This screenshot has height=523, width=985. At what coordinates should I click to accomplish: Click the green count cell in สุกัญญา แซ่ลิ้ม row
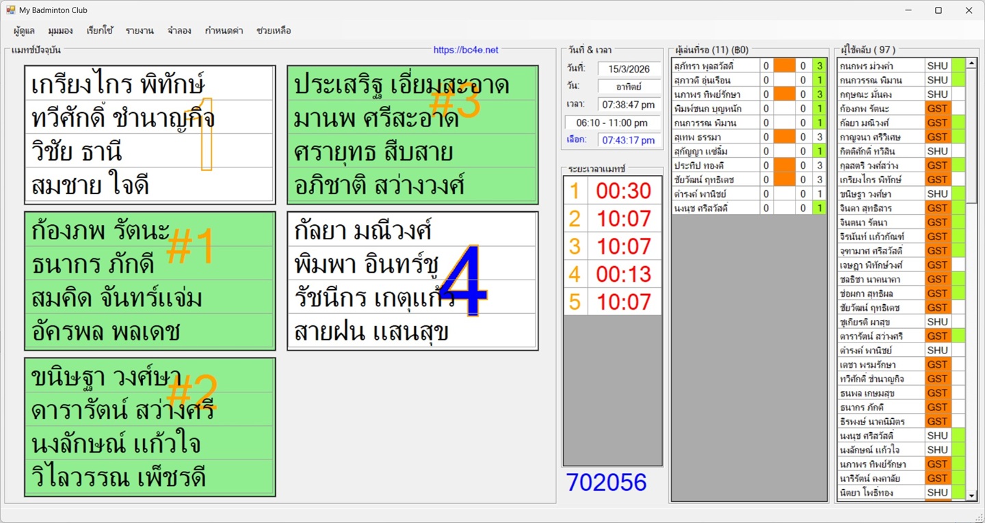coord(819,151)
